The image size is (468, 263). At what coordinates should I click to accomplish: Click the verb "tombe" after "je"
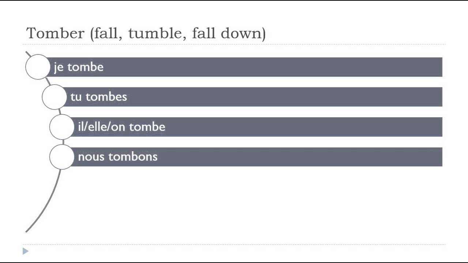[x=85, y=67]
